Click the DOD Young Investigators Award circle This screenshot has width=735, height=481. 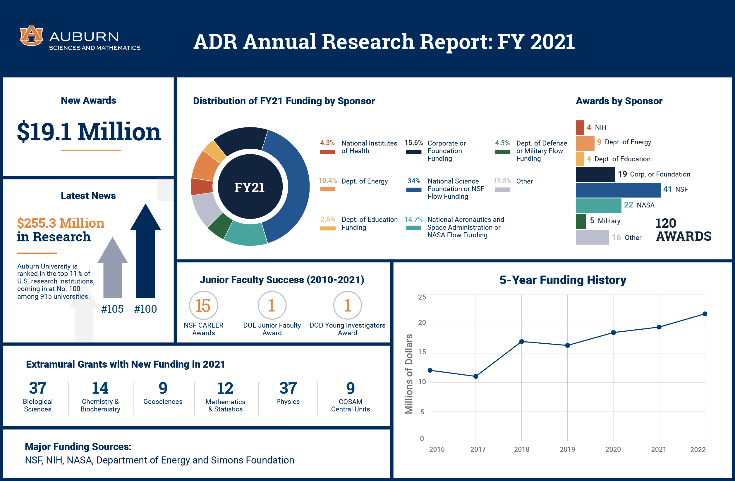coord(347,305)
